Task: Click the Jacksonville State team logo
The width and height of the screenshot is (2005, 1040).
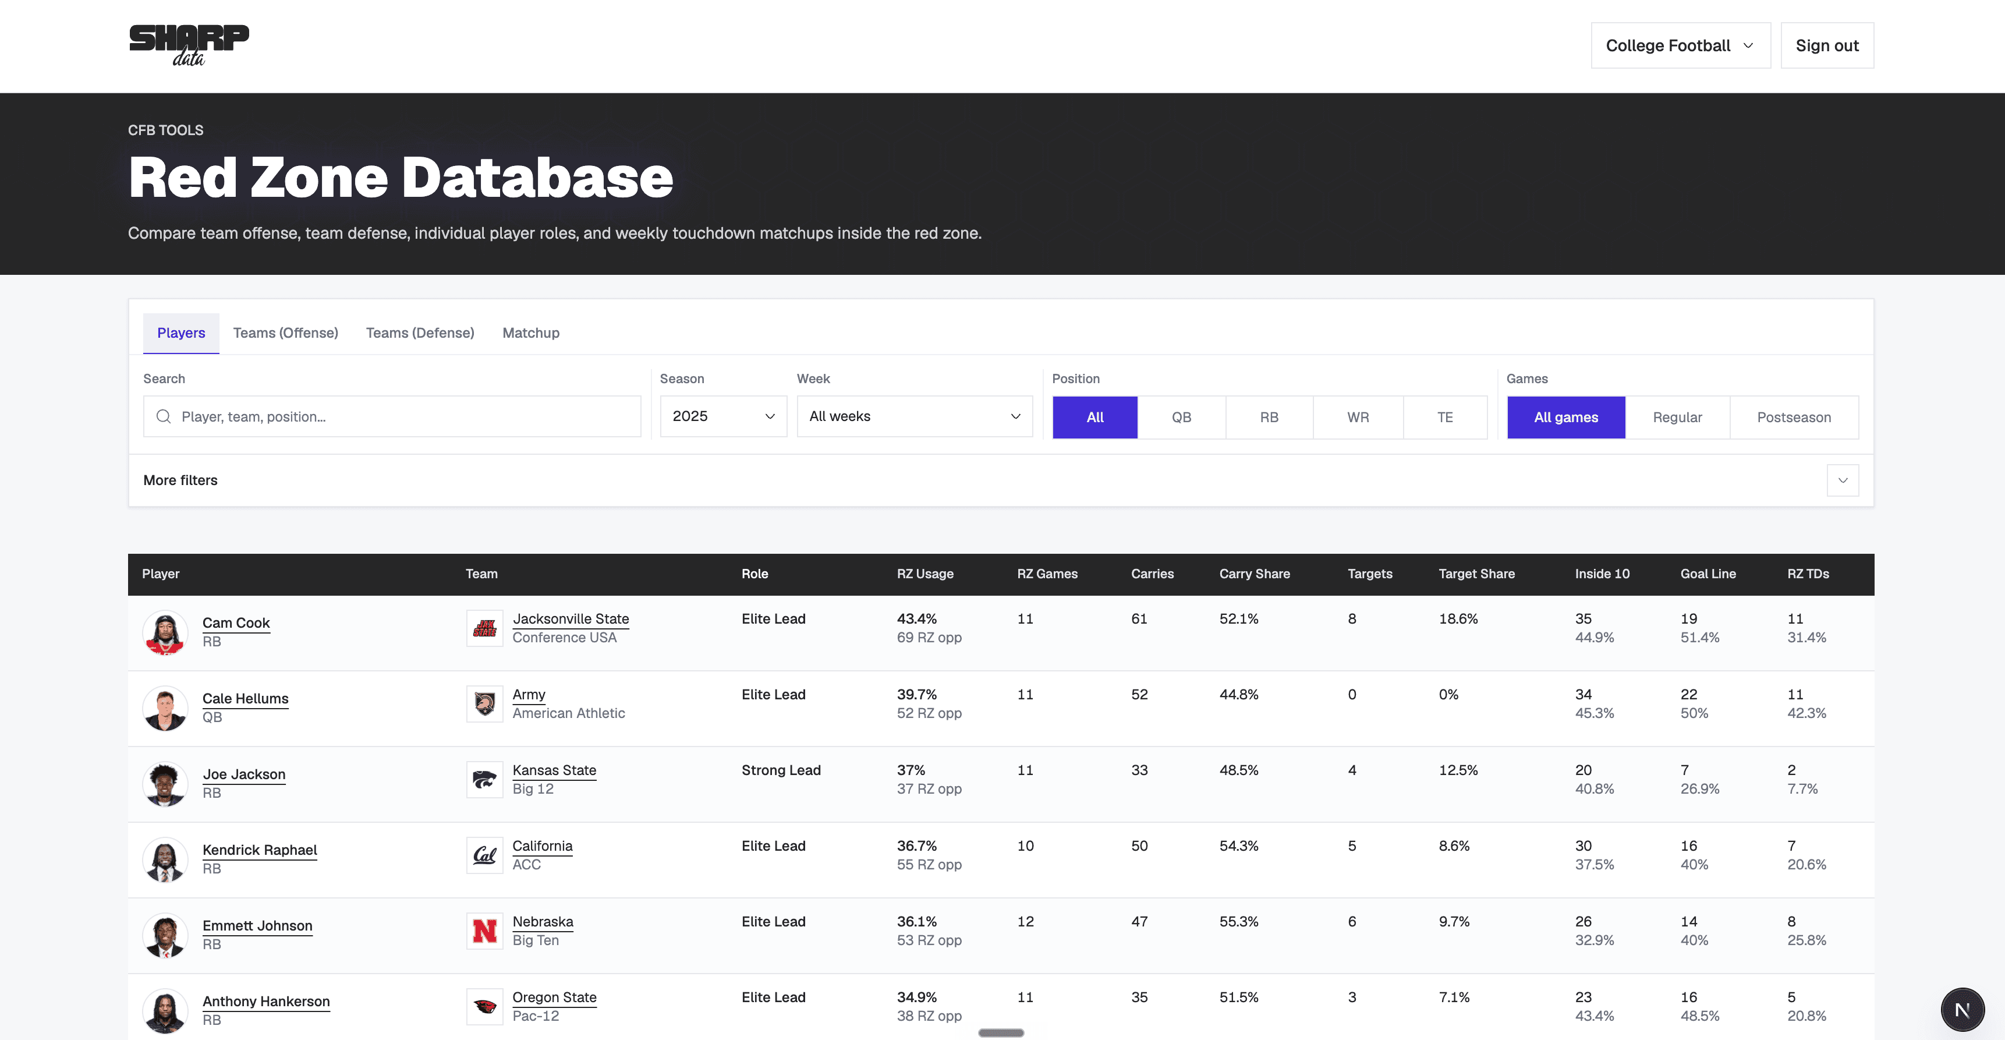Action: [485, 628]
